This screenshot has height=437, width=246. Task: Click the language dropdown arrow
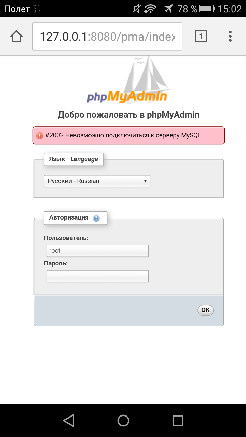point(145,181)
